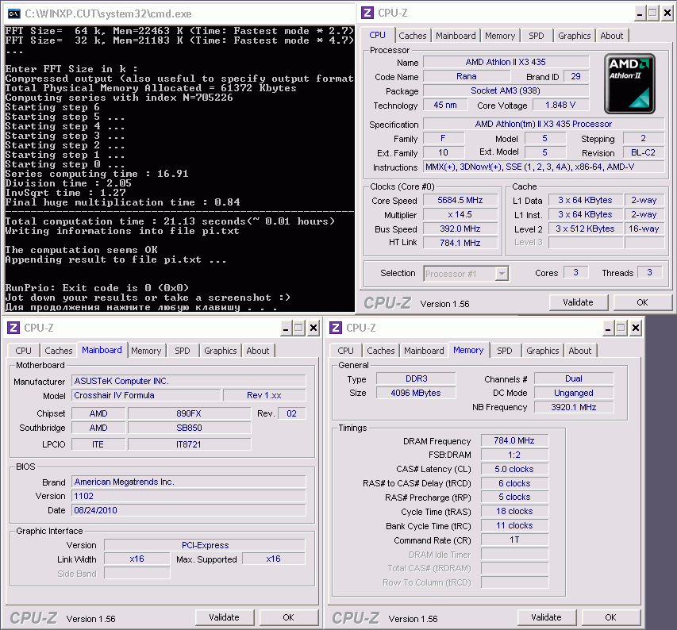Viewport: 677px width, 630px height.
Task: Click the Bus Speed value 392.0 MHz
Action: point(460,229)
